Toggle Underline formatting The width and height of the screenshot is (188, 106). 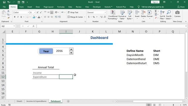coord(21,17)
